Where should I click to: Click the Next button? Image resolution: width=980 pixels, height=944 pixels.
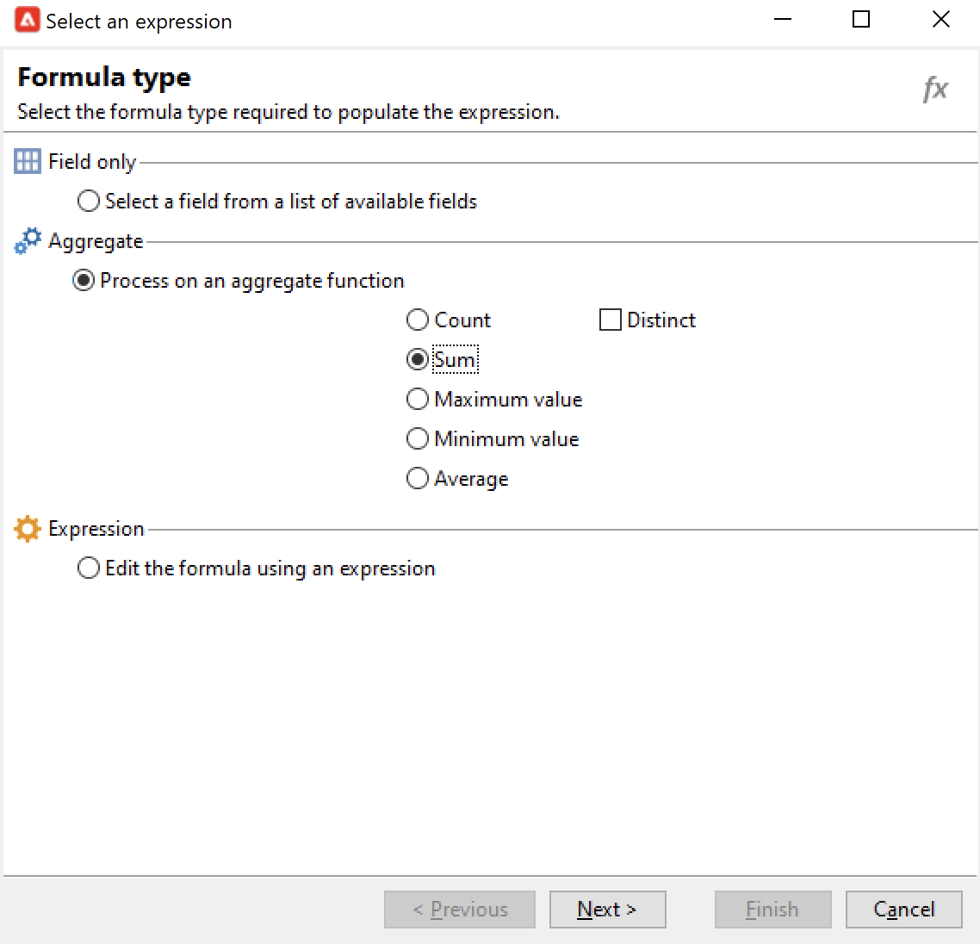607,910
